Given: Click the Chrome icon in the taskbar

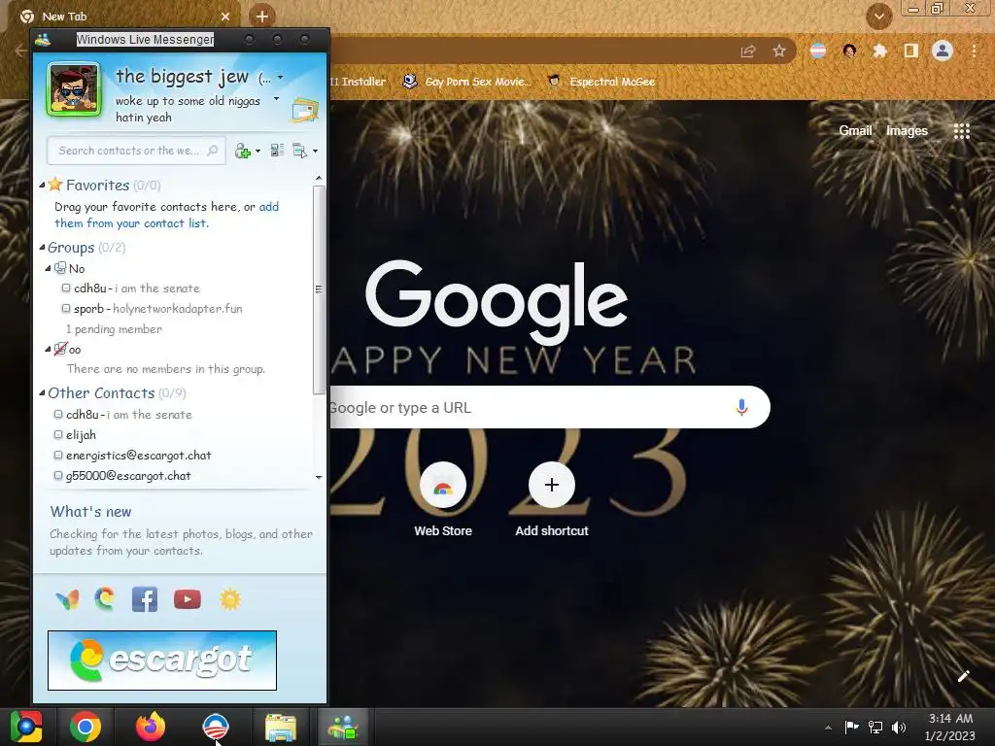Looking at the screenshot, I should click(x=86, y=727).
